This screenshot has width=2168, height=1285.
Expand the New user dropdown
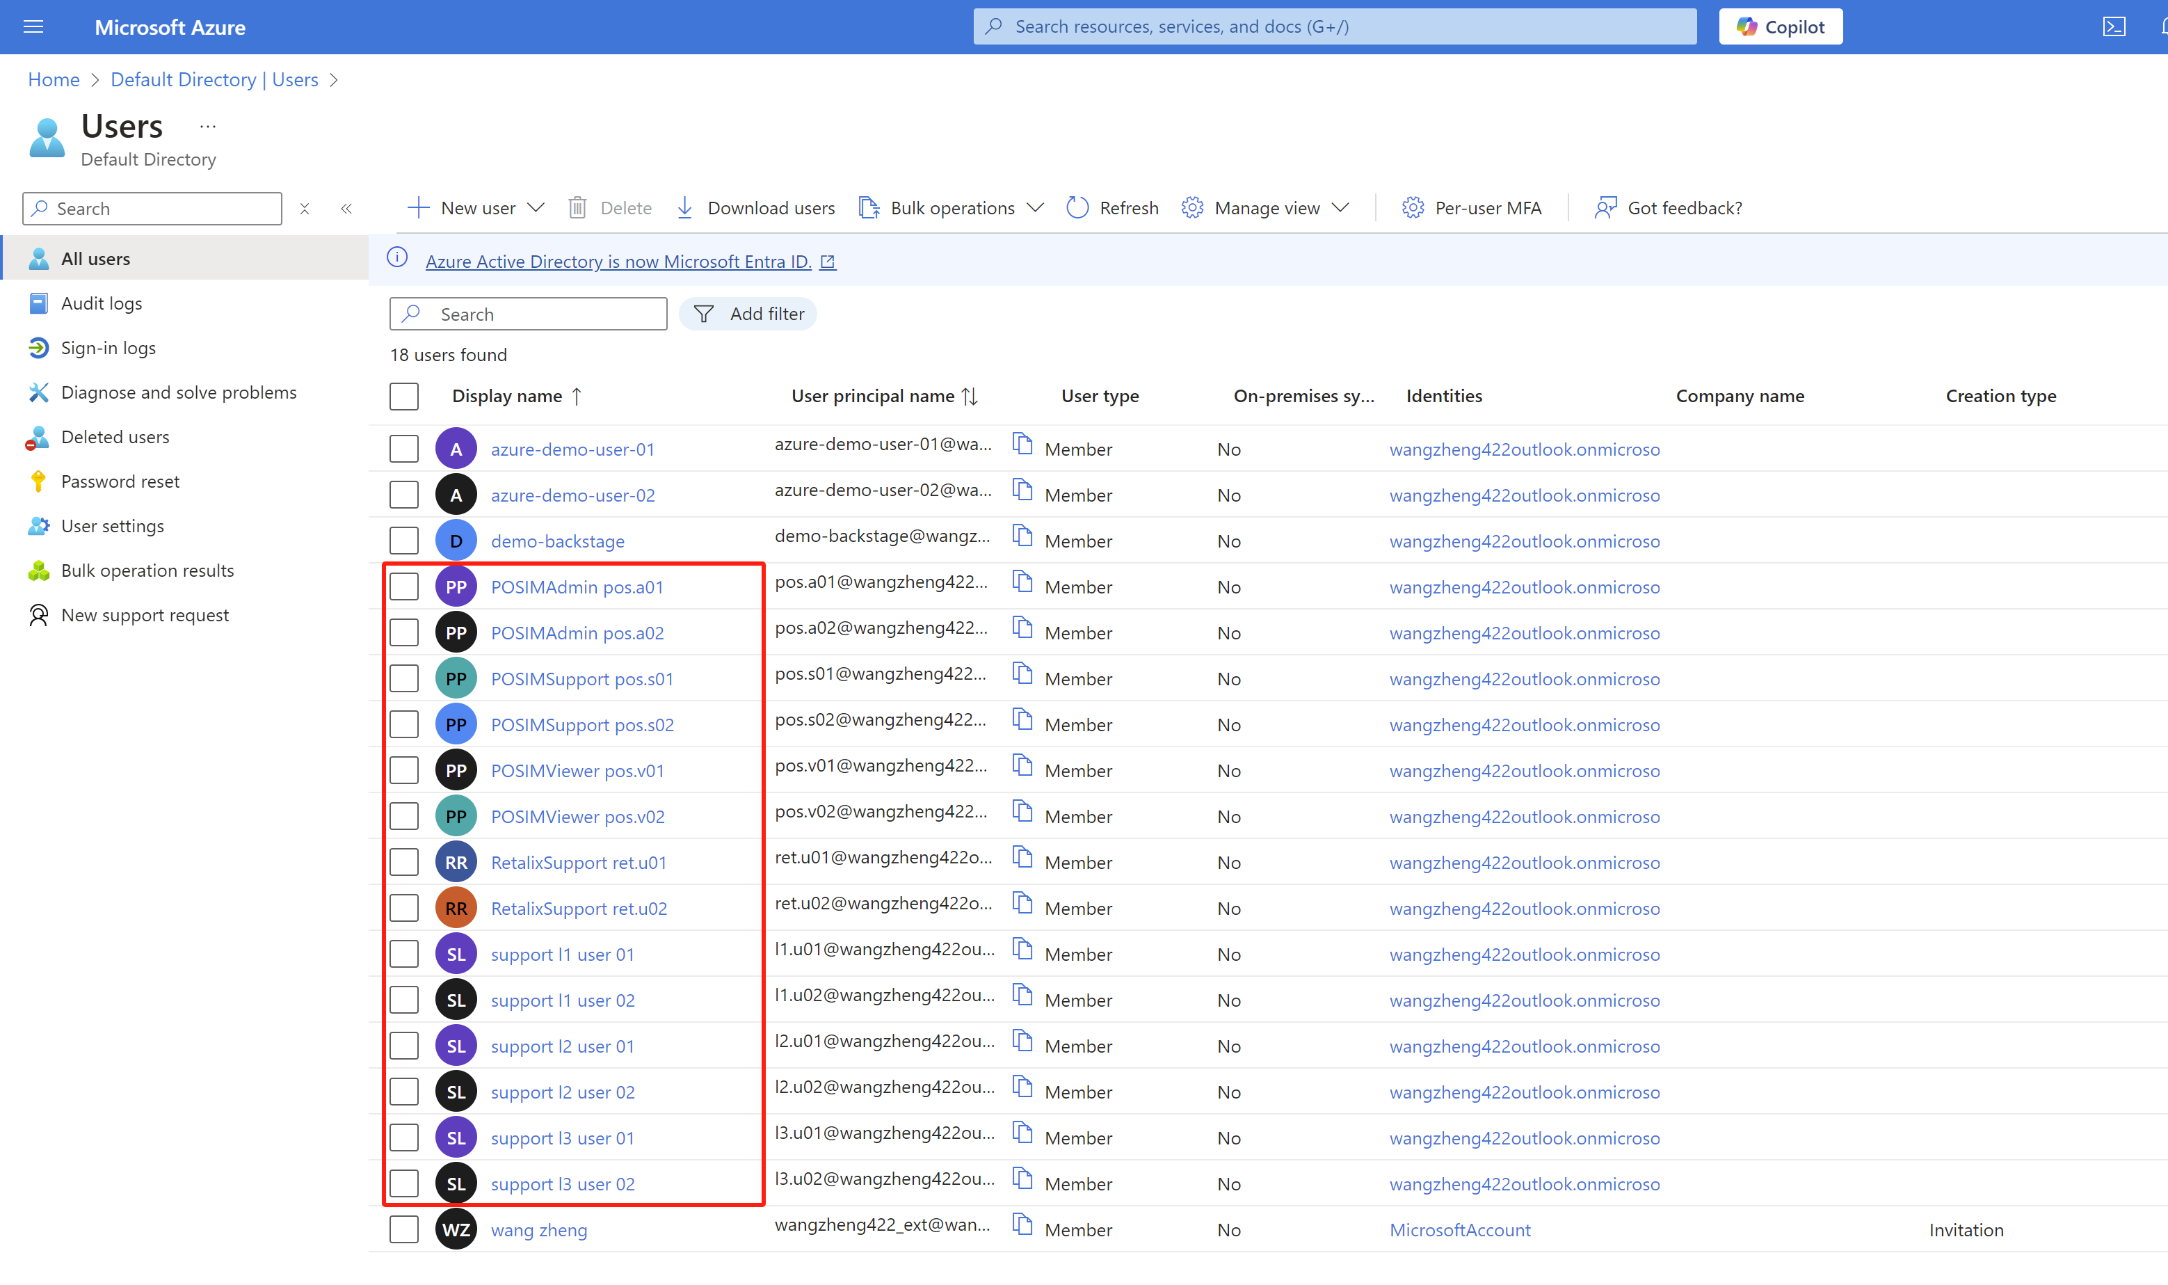pyautogui.click(x=536, y=208)
